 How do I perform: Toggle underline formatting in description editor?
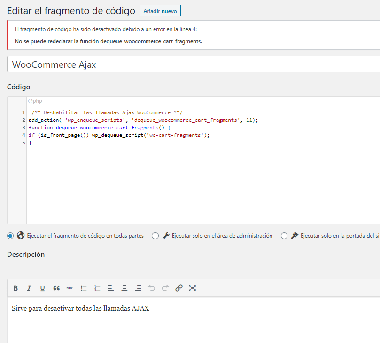coord(43,288)
